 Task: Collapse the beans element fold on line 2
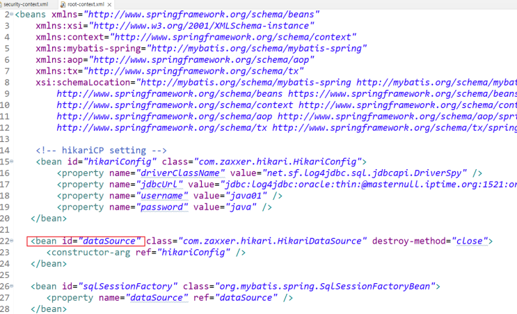(x=12, y=14)
